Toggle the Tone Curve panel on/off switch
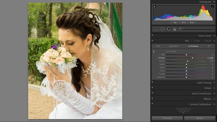The width and height of the screenshot is (217, 122). click(x=152, y=35)
